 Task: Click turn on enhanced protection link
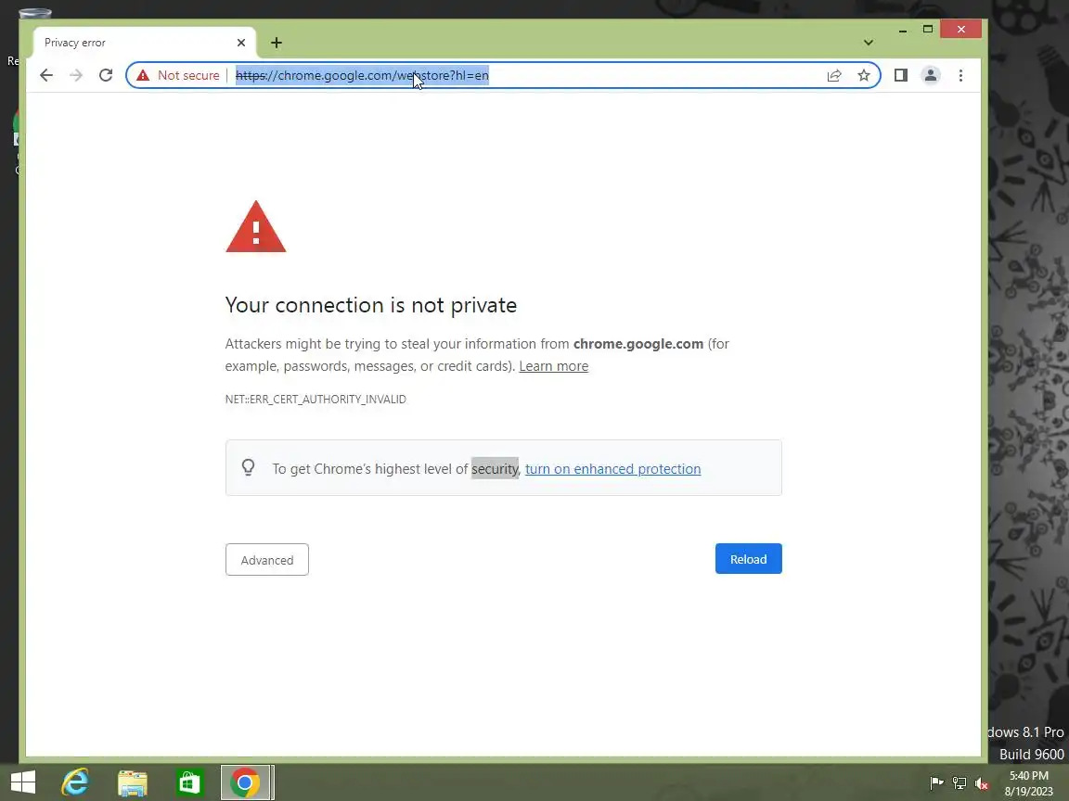[x=612, y=468]
